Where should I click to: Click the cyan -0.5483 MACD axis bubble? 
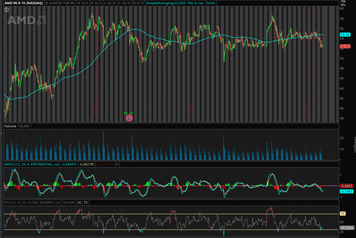point(346,191)
